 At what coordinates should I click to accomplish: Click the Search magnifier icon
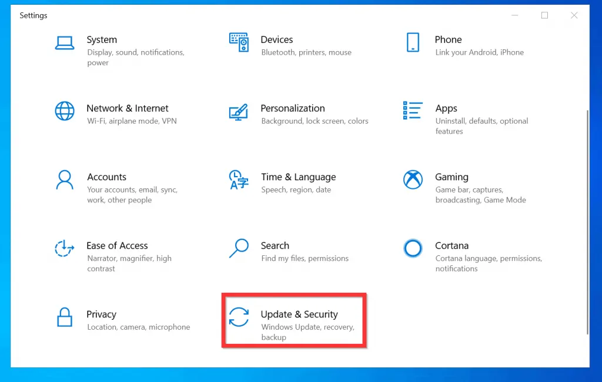[239, 248]
